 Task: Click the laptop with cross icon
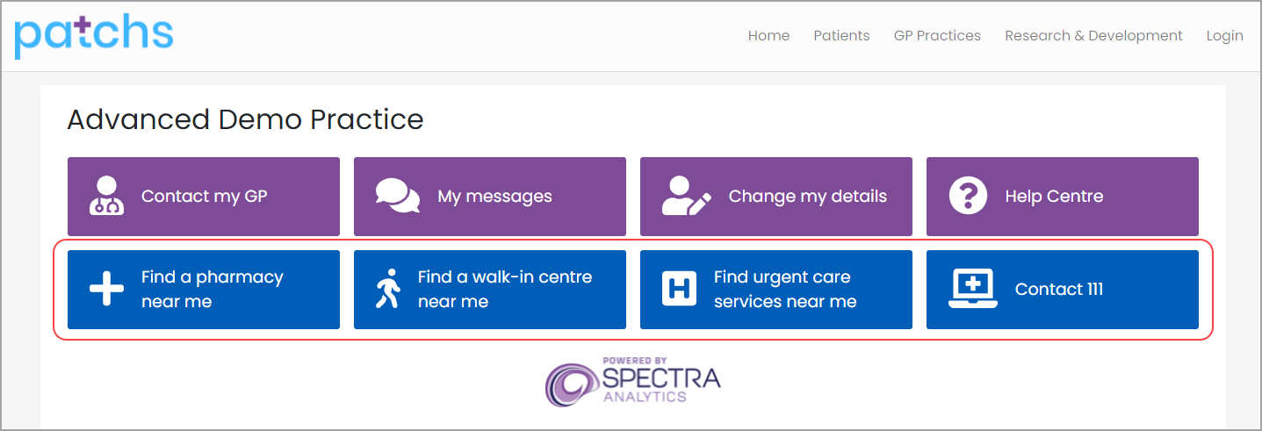pyautogui.click(x=973, y=289)
